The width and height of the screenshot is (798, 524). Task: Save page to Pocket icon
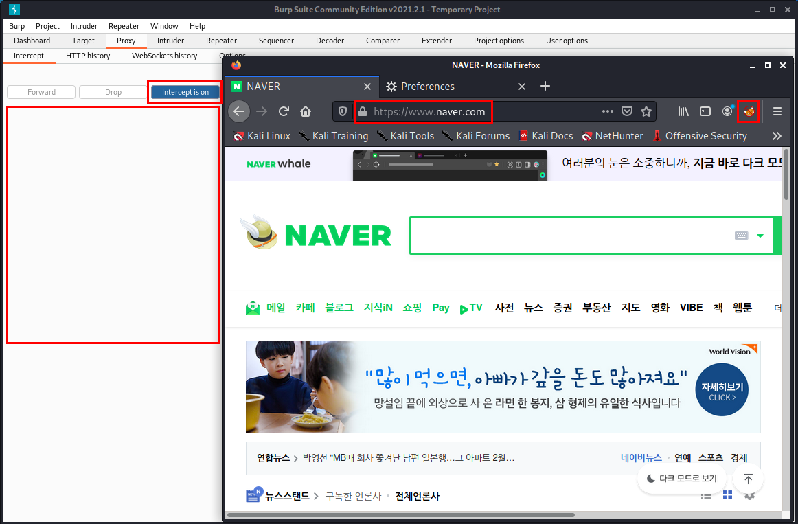[627, 111]
